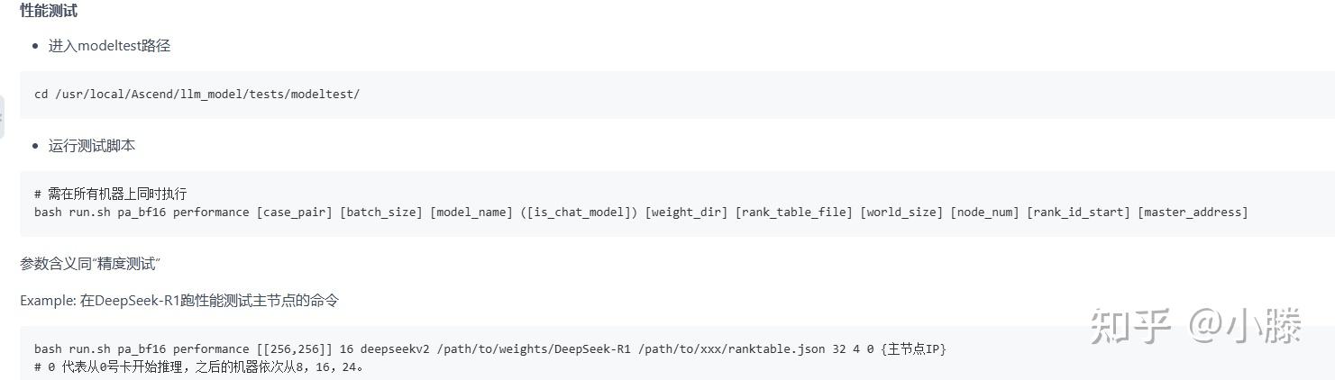Click [case_pair] in the run.sh command

[294, 213]
